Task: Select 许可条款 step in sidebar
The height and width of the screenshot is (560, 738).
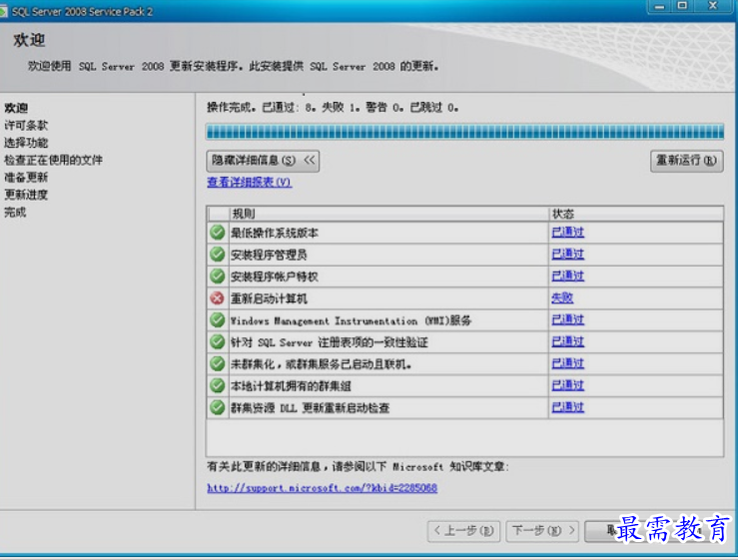Action: (x=26, y=125)
